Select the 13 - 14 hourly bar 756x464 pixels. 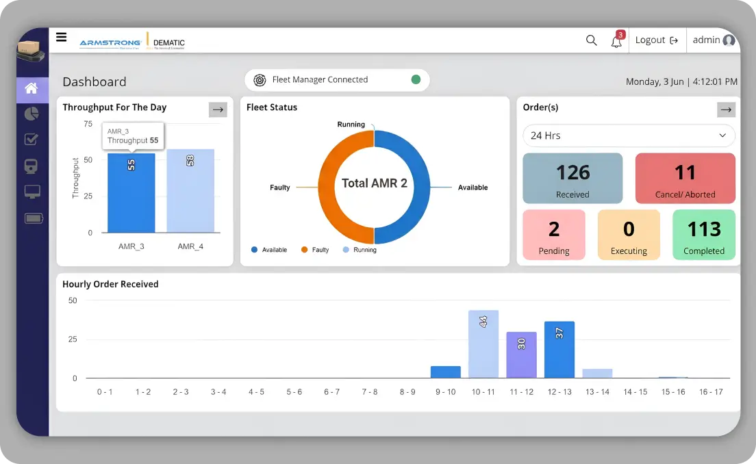[x=597, y=374]
